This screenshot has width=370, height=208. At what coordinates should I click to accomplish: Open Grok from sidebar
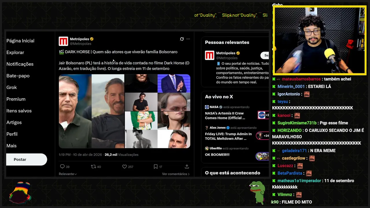coord(12,88)
